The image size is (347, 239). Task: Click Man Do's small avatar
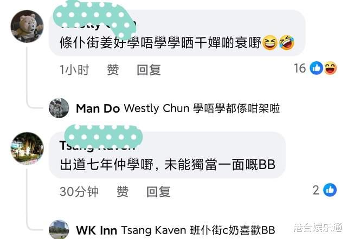[x=59, y=108]
